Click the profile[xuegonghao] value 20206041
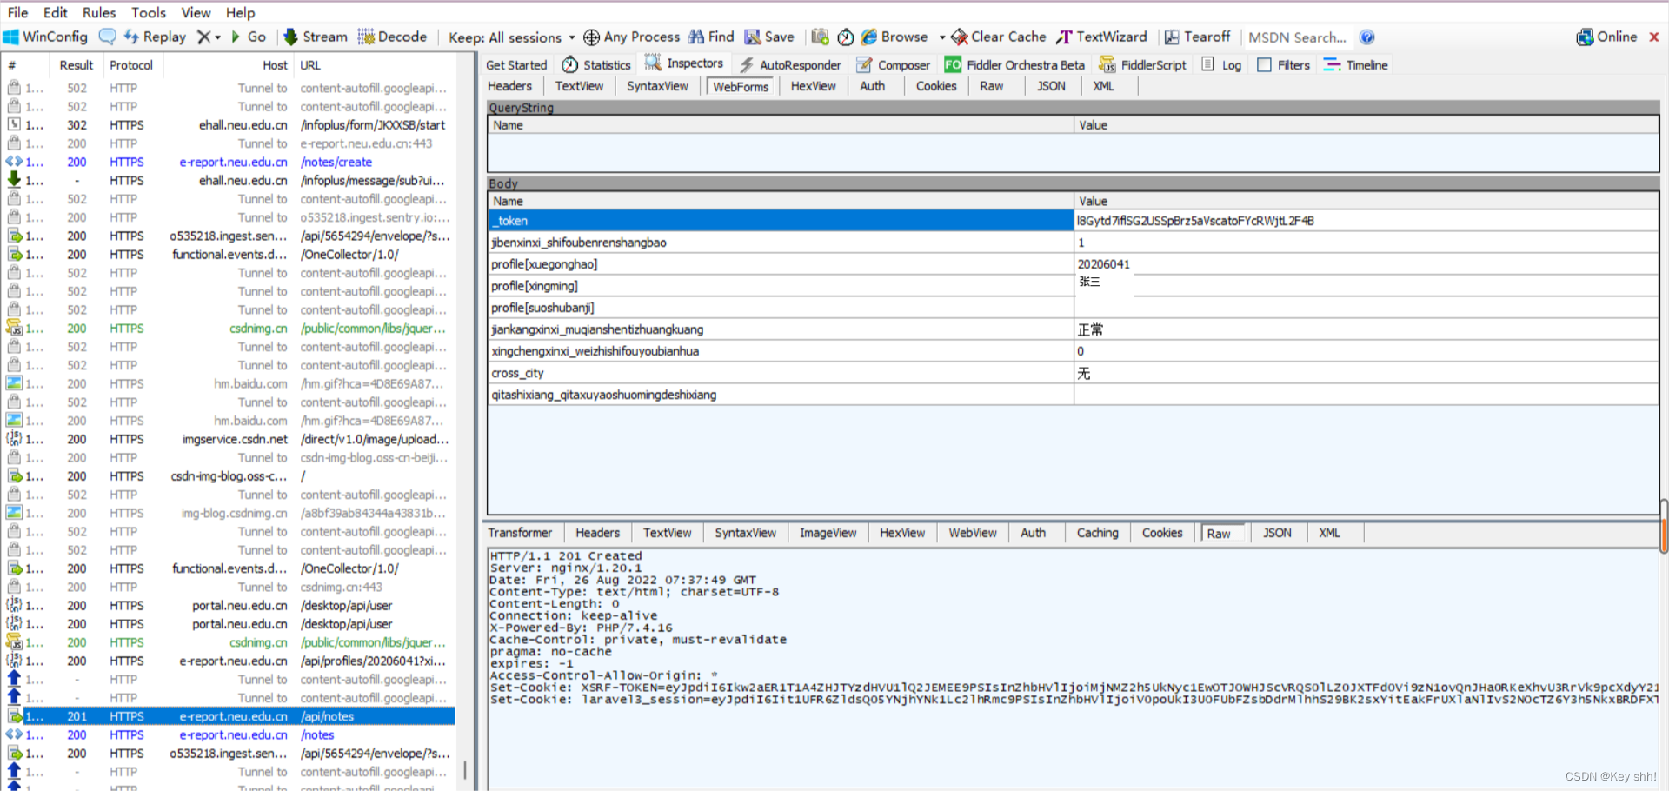This screenshot has width=1669, height=791. [1103, 264]
